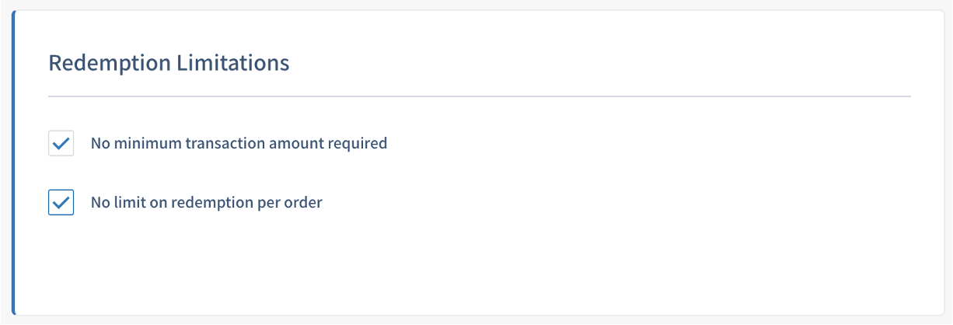Click the "No minimum transaction amount required" label
The height and width of the screenshot is (325, 953).
[x=239, y=144]
